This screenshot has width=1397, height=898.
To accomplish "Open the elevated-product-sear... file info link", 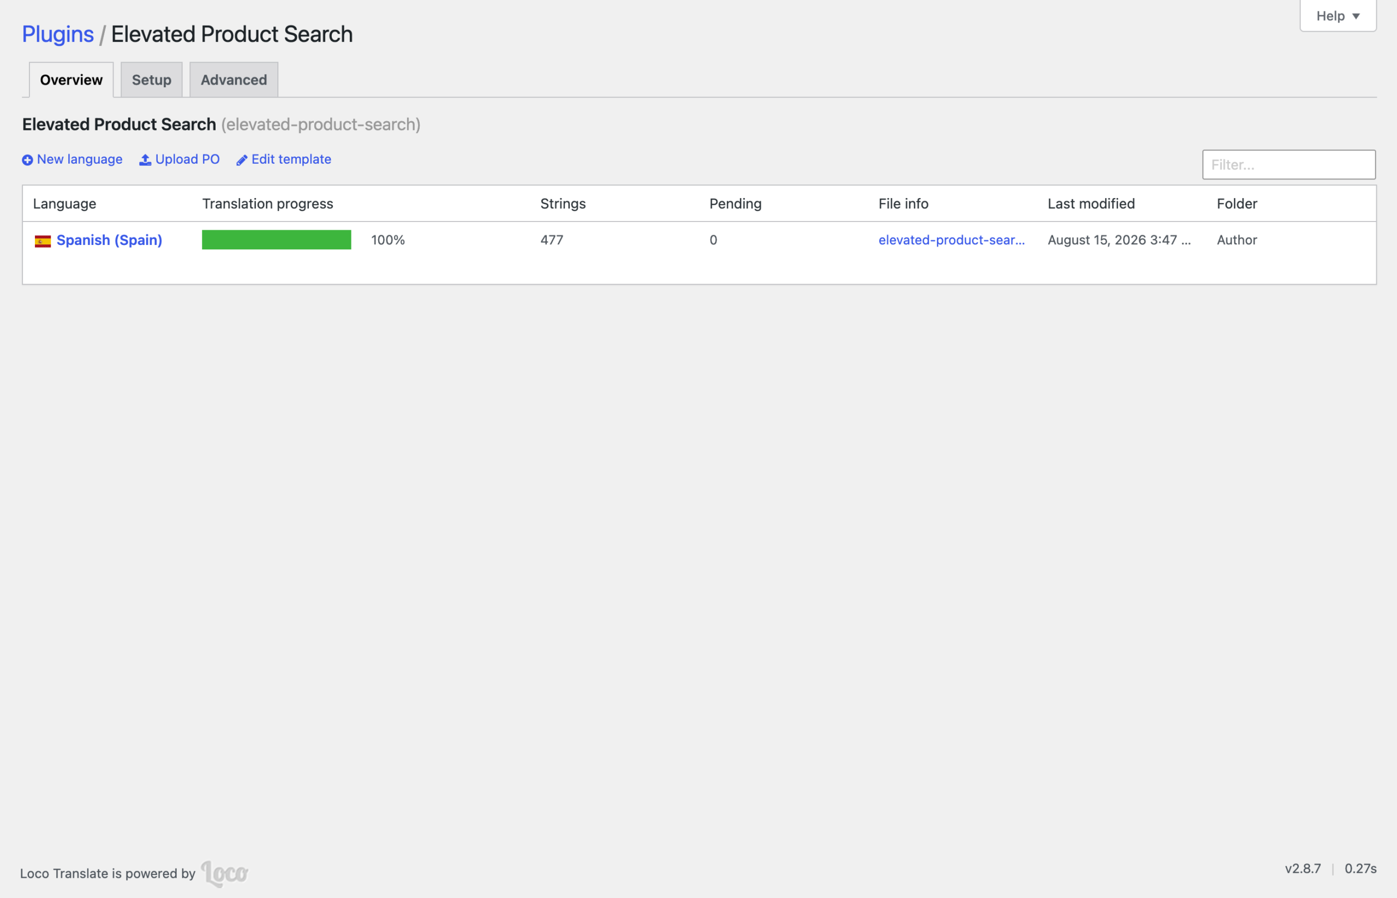I will (951, 240).
